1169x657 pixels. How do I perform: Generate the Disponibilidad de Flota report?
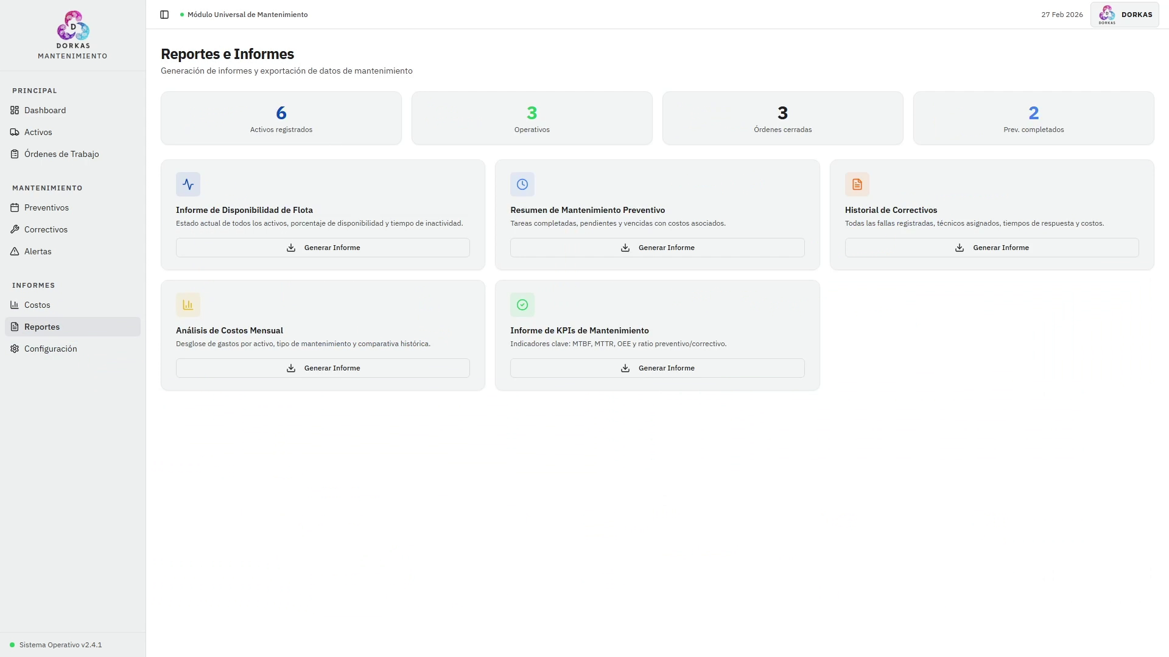click(x=323, y=248)
